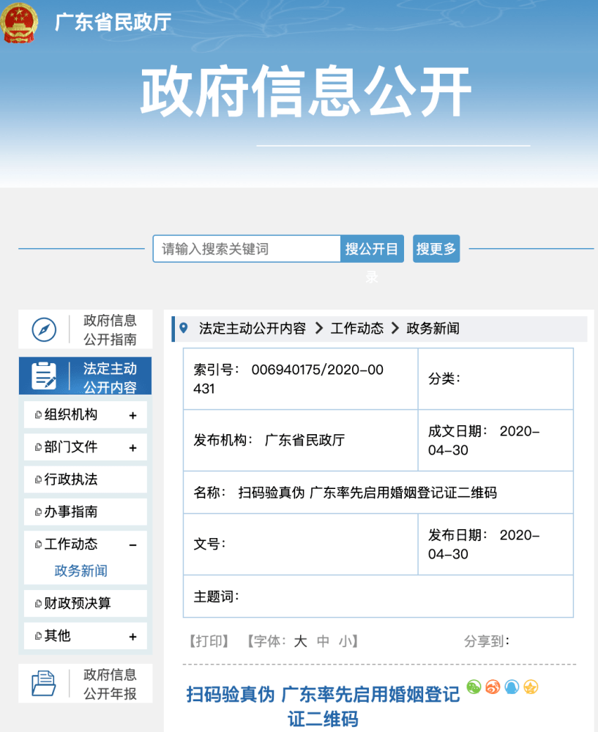Expand the 其他 sidebar section
Screen dimensions: 598x732
(135, 636)
